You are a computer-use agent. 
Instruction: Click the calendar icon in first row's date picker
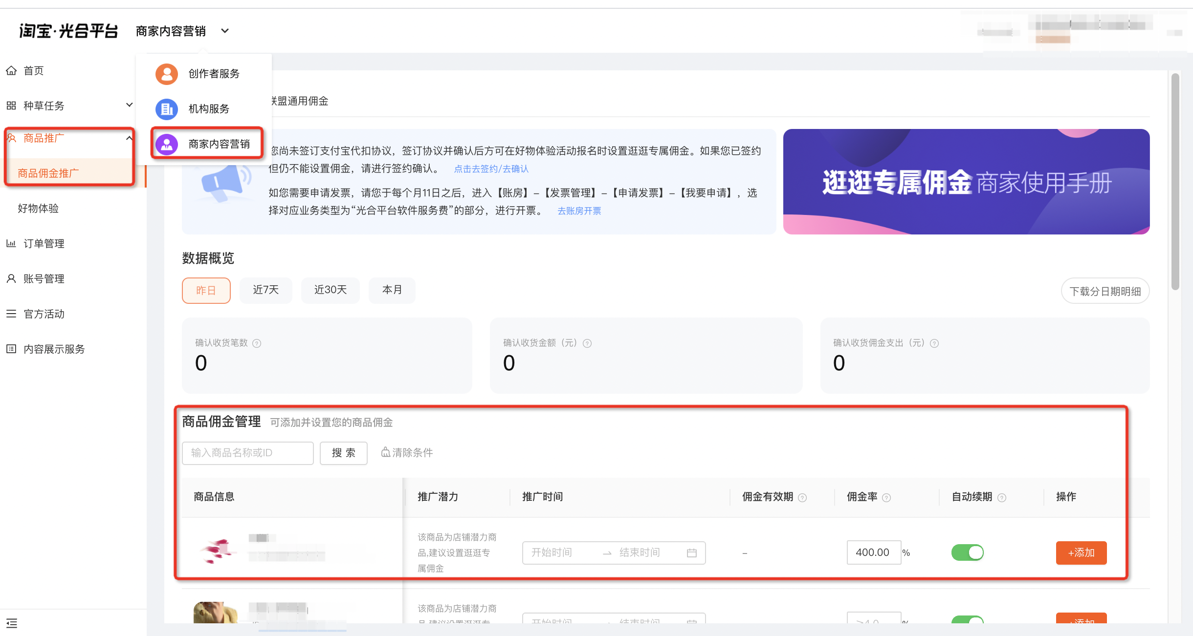click(x=692, y=553)
